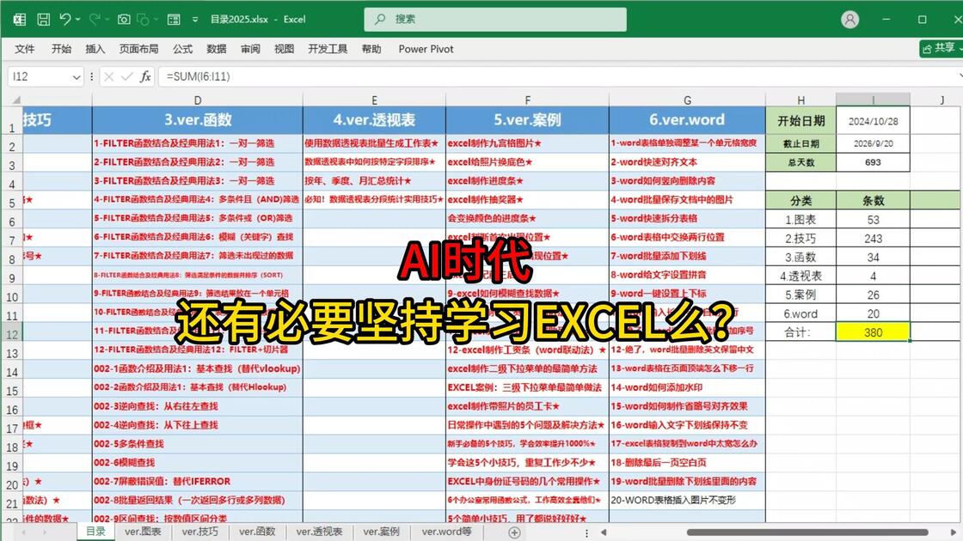This screenshot has height=541, width=963.
Task: Select column G header
Action: (x=687, y=100)
